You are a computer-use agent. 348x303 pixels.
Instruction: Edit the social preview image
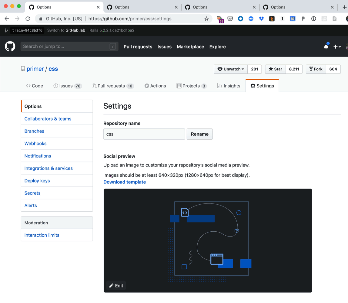point(115,285)
